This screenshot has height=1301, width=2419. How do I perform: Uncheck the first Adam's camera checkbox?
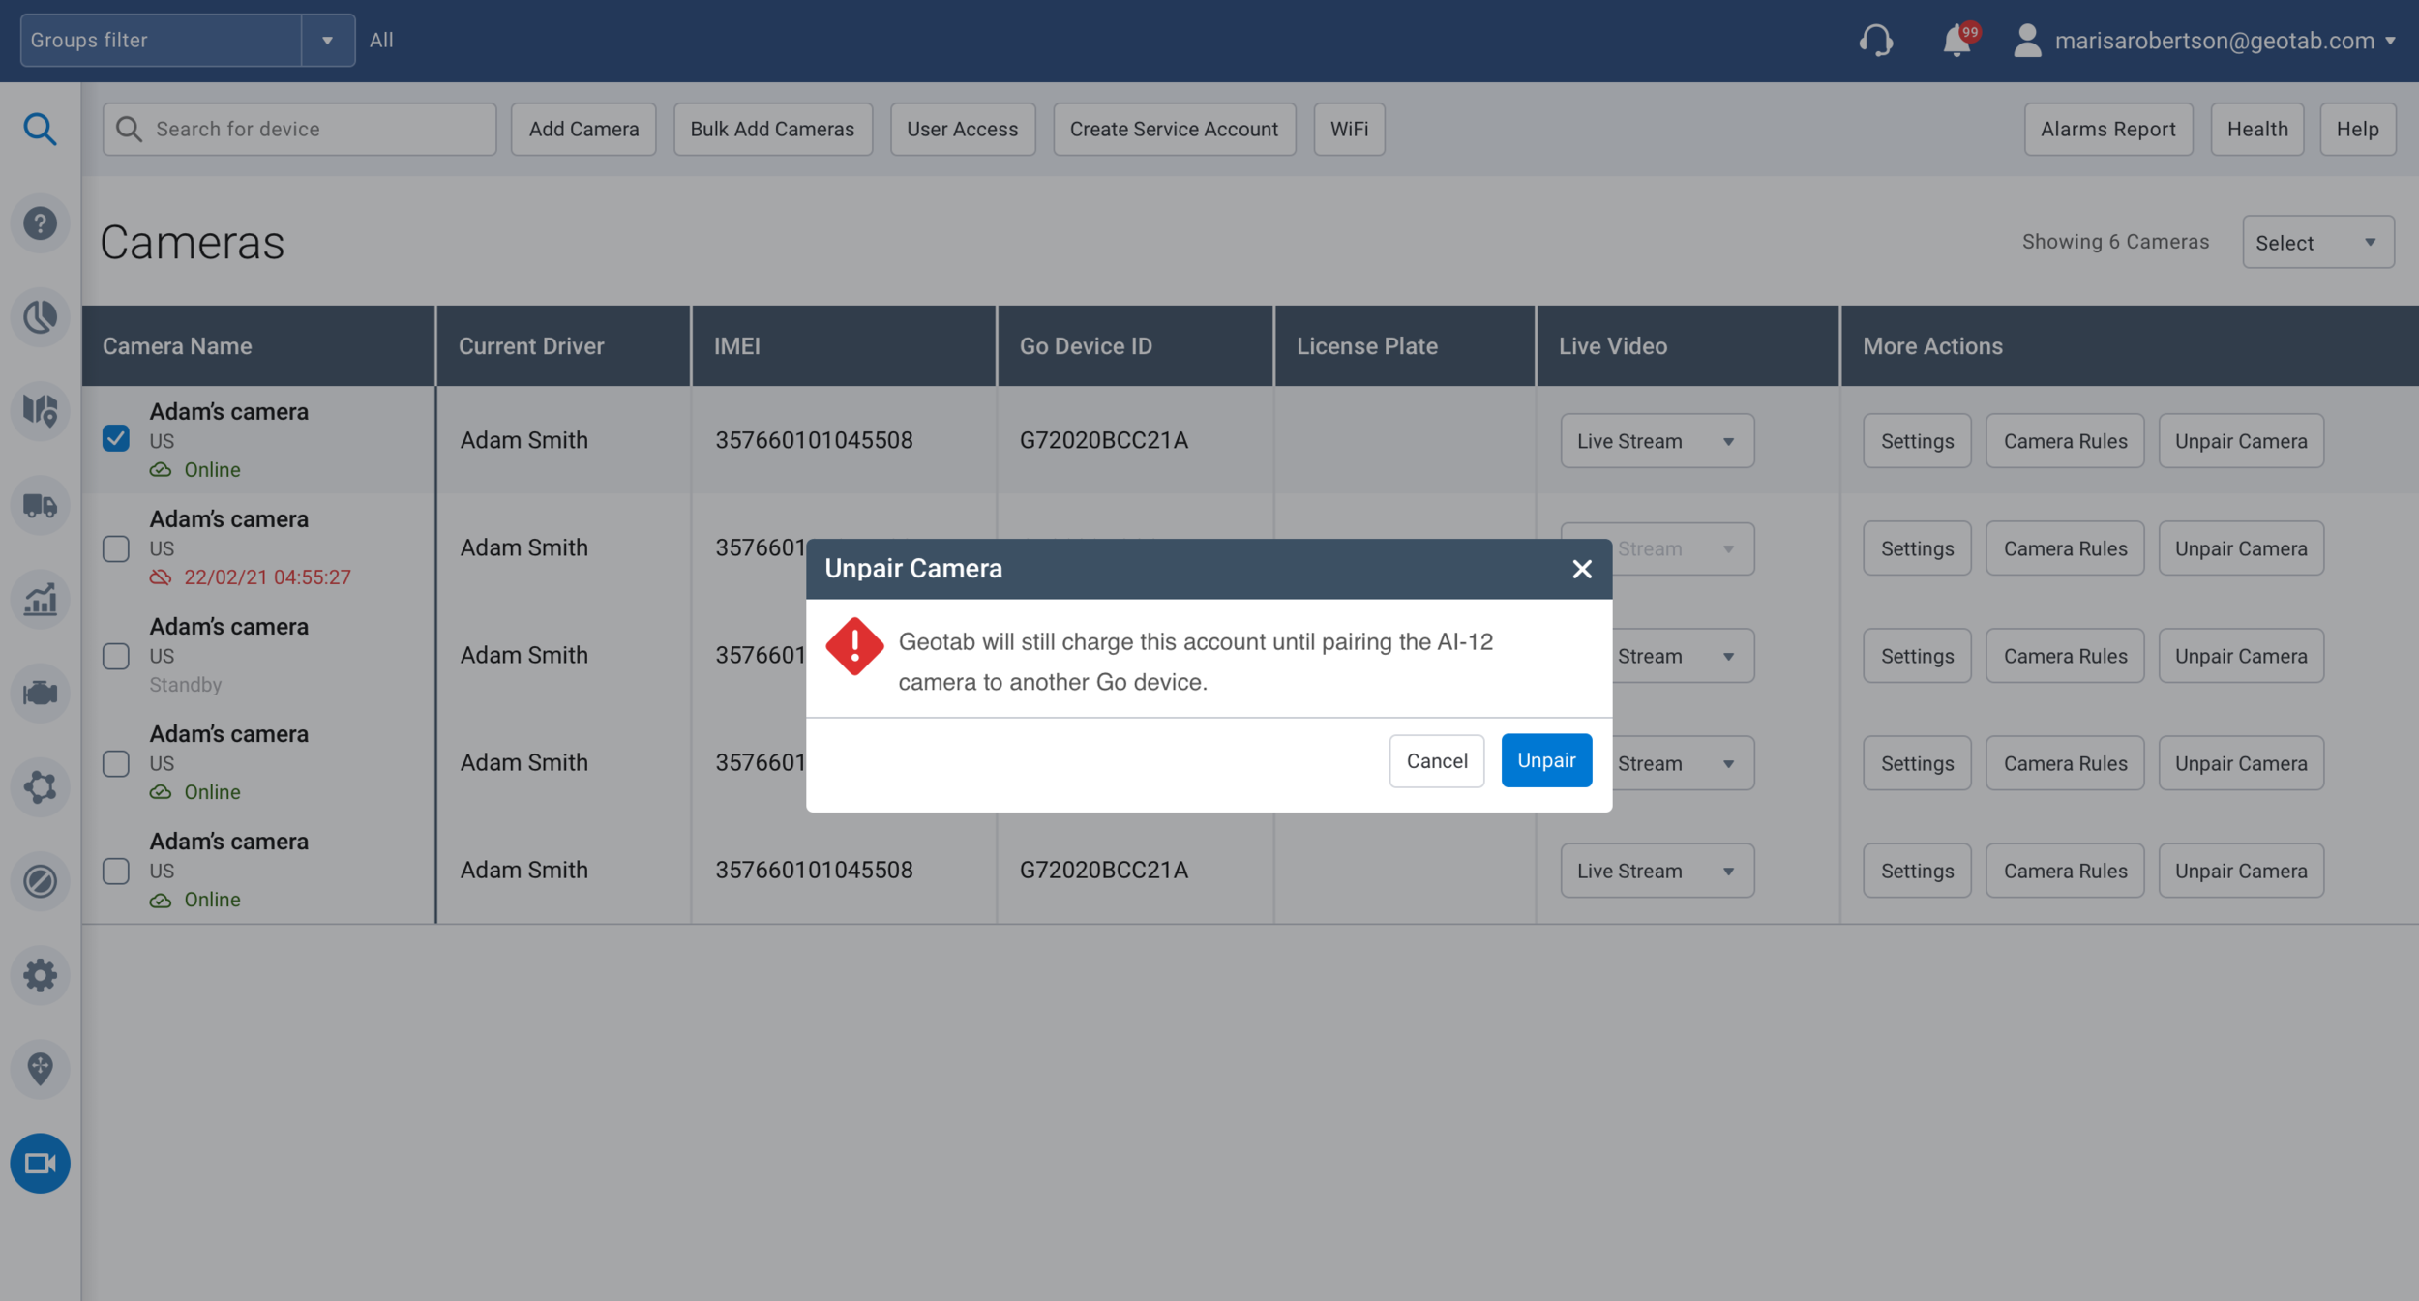click(116, 439)
